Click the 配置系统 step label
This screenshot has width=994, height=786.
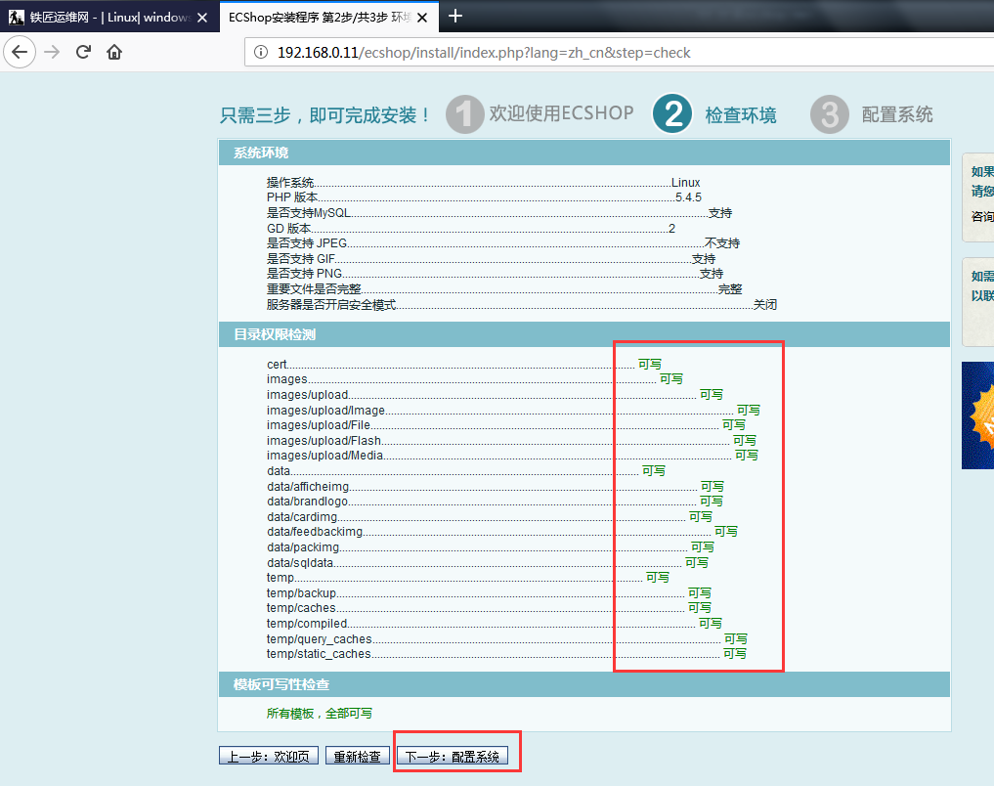(897, 114)
